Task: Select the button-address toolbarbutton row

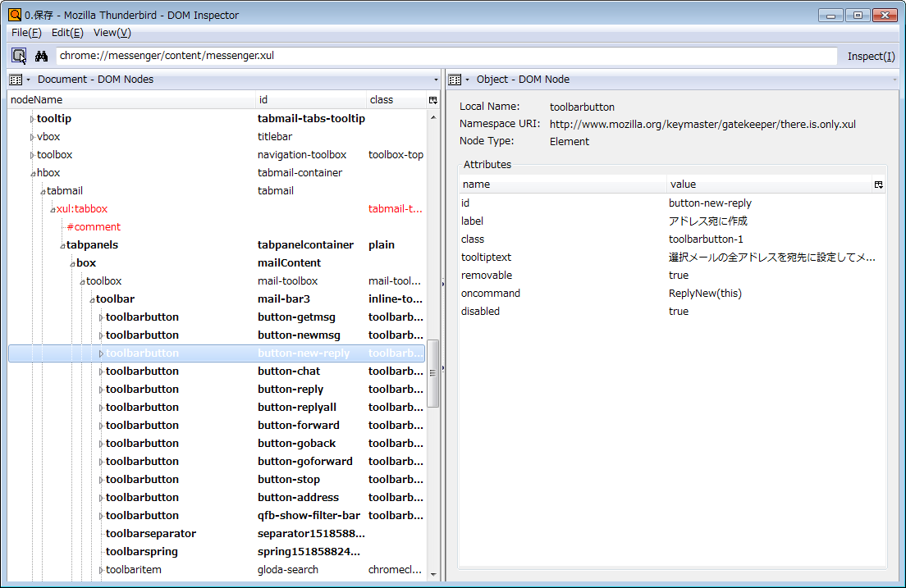Action: (217, 497)
